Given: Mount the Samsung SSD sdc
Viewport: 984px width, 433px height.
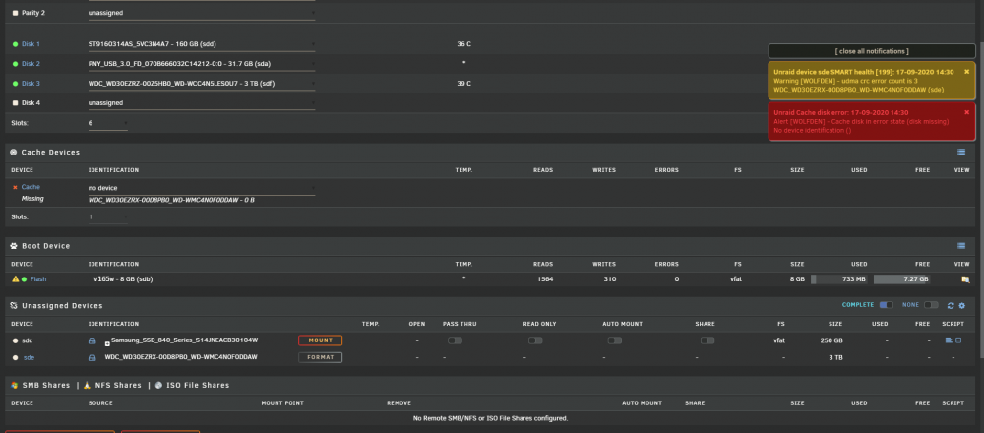Looking at the screenshot, I should click(320, 340).
